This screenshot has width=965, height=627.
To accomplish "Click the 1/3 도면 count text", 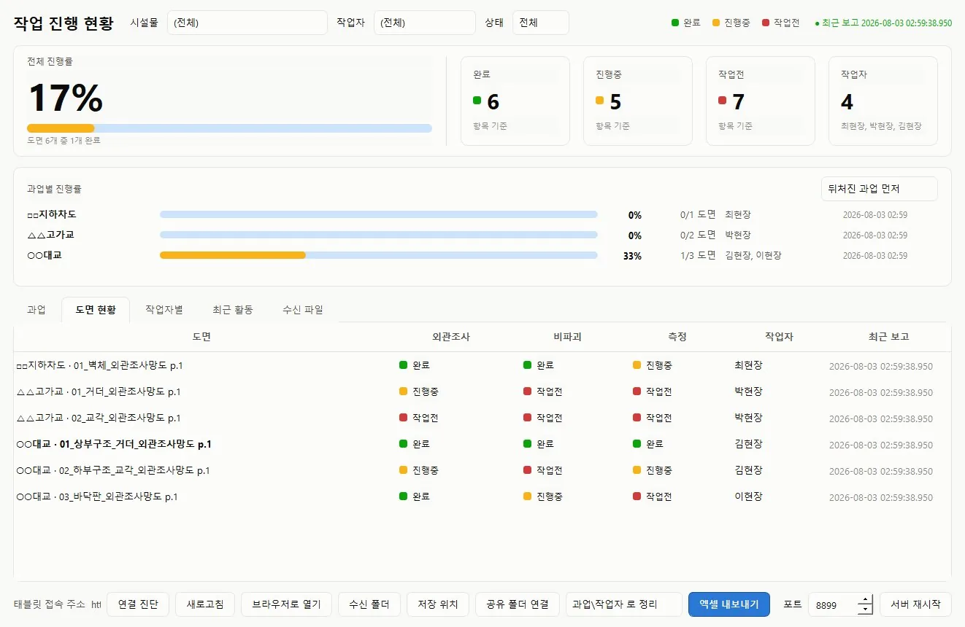I will [x=698, y=255].
